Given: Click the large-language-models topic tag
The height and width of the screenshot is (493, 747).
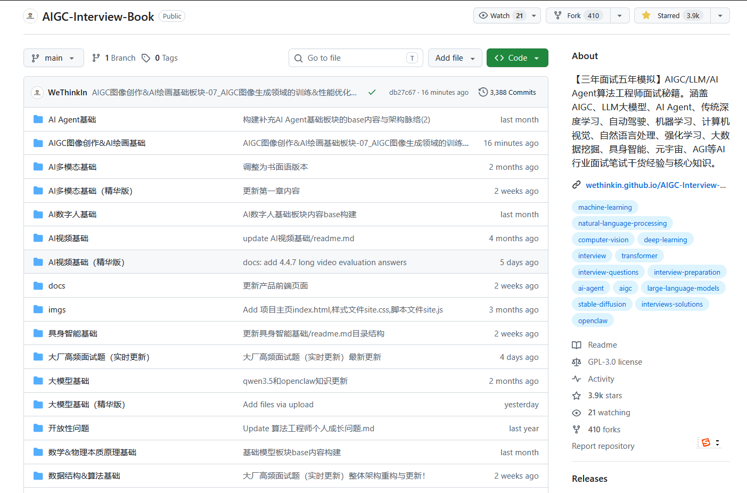Looking at the screenshot, I should pos(683,288).
